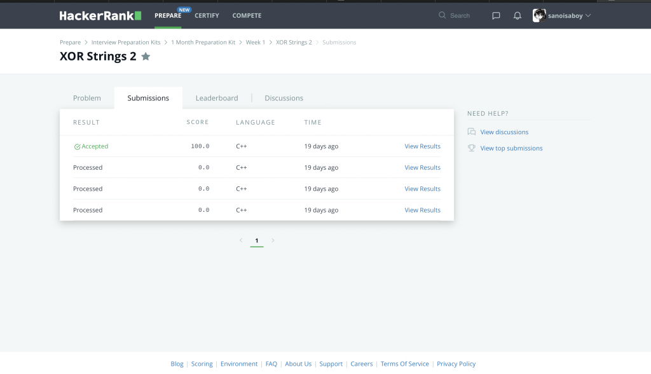
Task: Open the Blog footer link
Action: pyautogui.click(x=177, y=364)
